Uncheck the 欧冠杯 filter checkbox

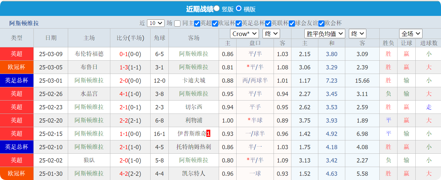click(x=215, y=23)
